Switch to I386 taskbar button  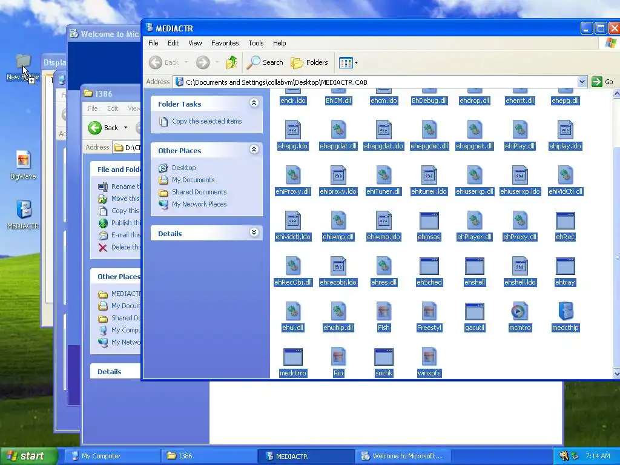[209, 456]
